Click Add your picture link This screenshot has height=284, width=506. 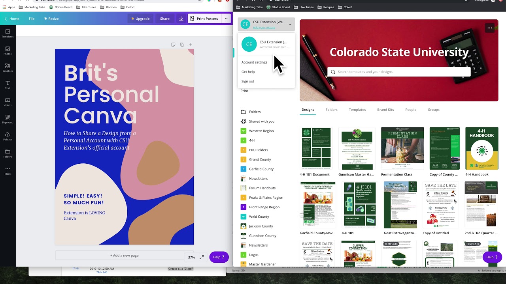coord(264,27)
